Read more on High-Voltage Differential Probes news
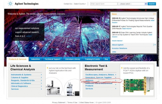The image size is (162, 104). [x=152, y=20]
